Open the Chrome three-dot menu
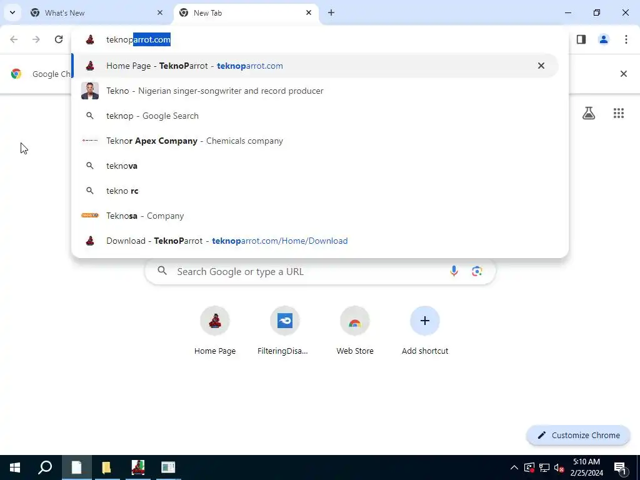 coord(626,39)
